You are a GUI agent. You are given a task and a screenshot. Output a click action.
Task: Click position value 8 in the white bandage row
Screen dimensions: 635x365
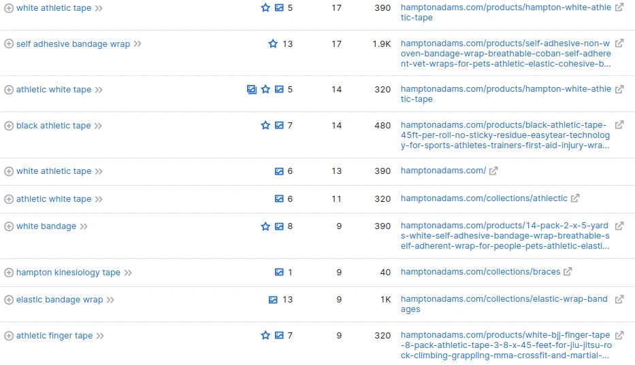290,226
